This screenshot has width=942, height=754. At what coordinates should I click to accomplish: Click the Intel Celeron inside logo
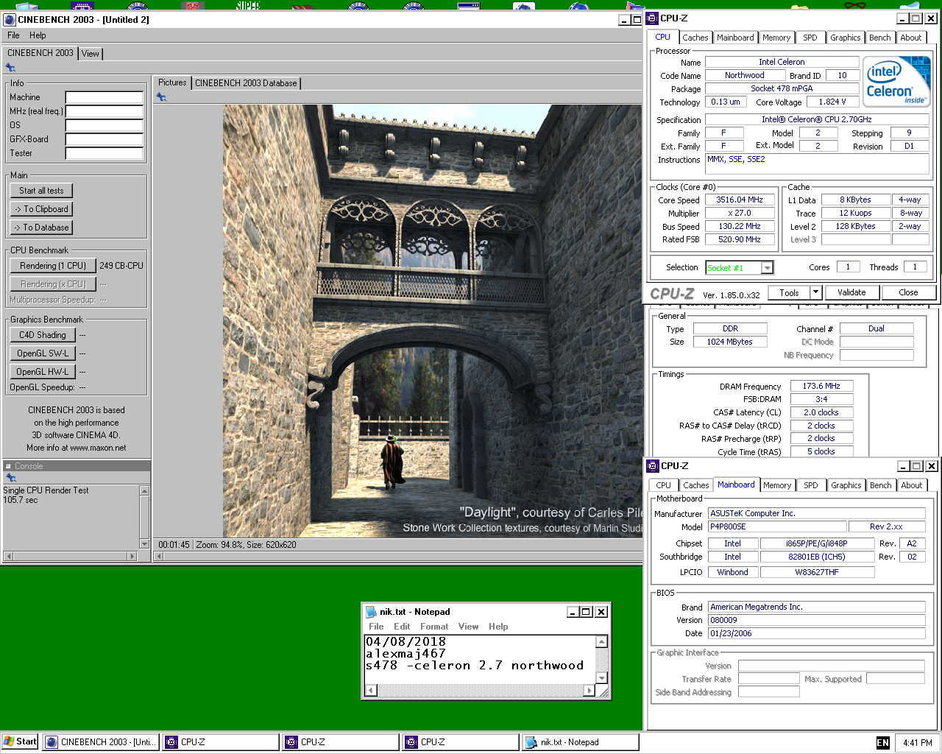[896, 82]
